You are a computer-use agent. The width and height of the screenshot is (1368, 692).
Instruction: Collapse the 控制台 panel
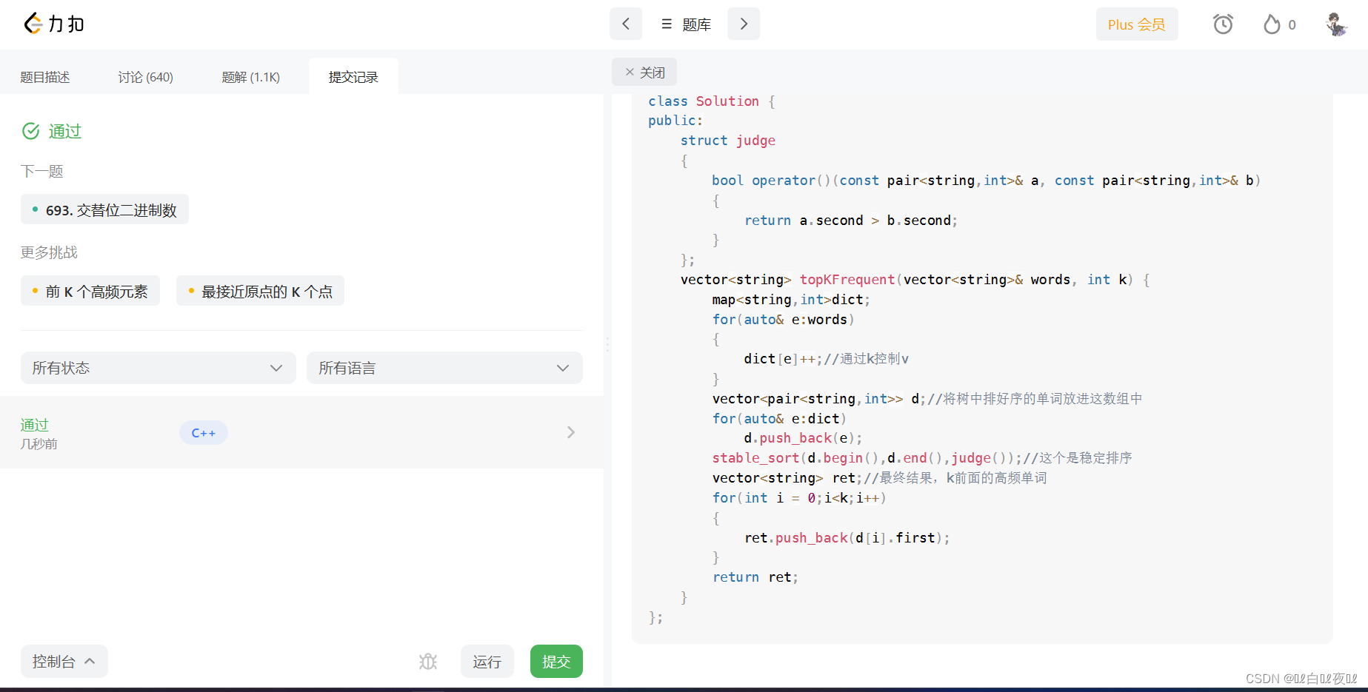click(64, 661)
